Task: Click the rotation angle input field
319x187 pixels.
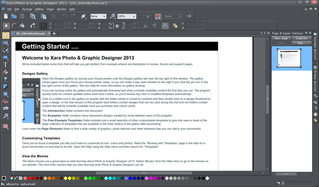Action: 130,24
